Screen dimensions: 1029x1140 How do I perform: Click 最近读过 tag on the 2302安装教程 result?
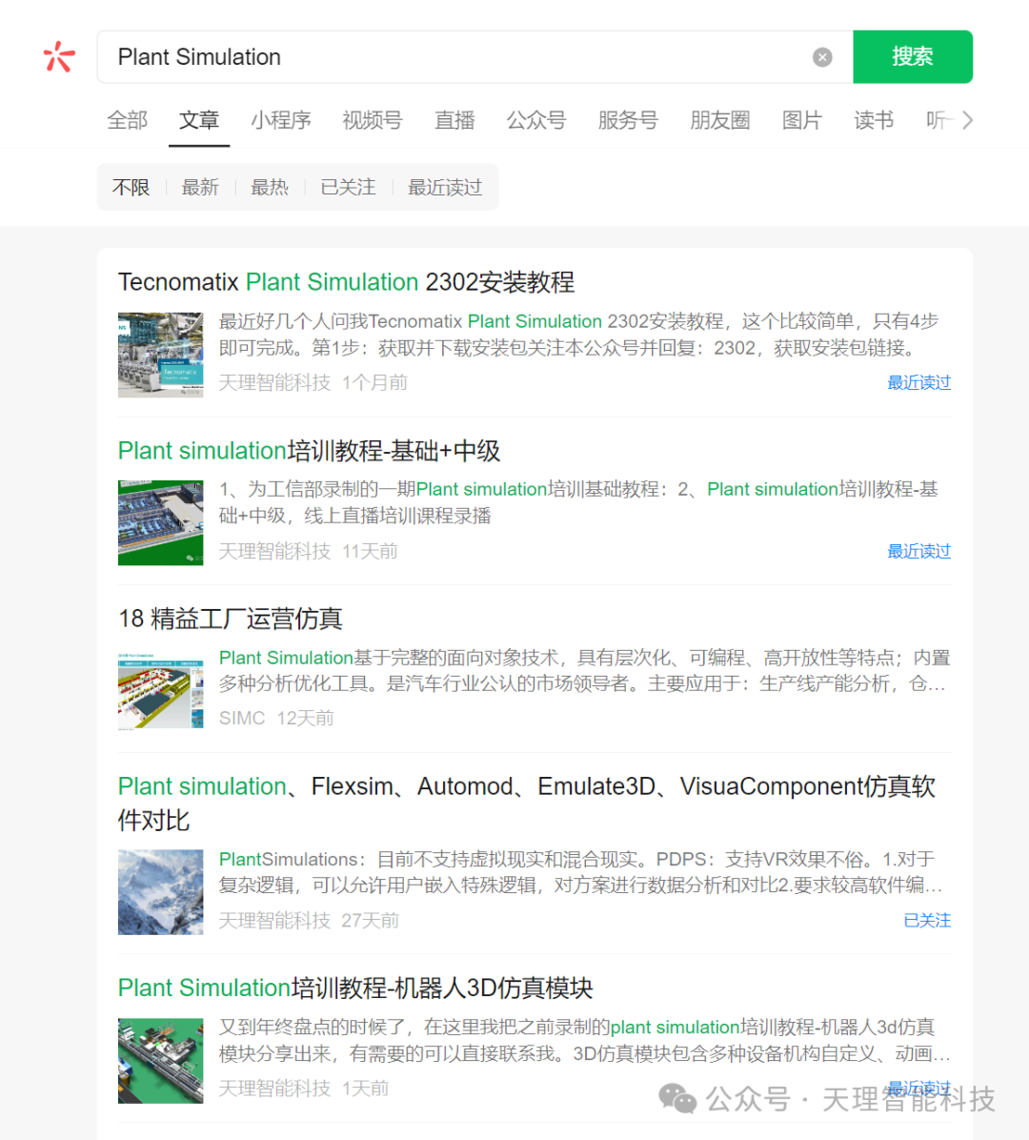(918, 382)
